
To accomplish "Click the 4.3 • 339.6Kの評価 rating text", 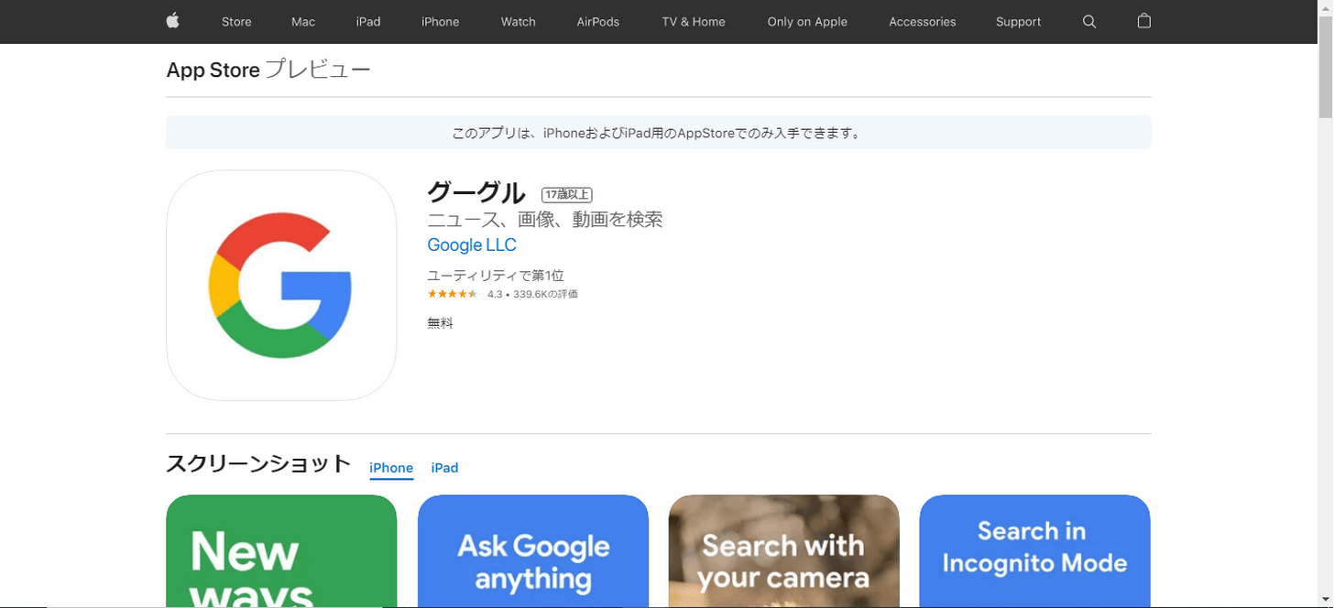I will [532, 295].
